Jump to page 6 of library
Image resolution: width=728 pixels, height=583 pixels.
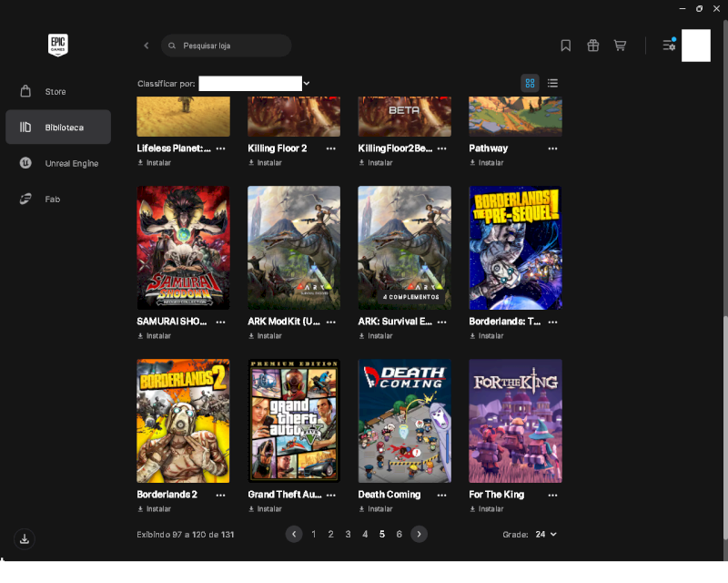399,534
